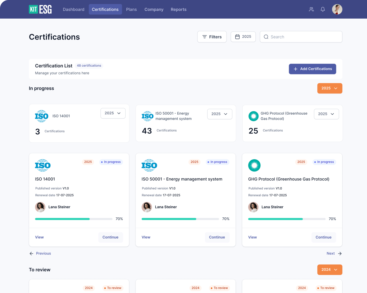This screenshot has width=367, height=293.
Task: Click the ISO logo on ISO 14001 summary card
Action: tap(42, 116)
